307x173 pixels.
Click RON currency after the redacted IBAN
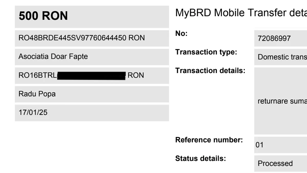pyautogui.click(x=136, y=75)
